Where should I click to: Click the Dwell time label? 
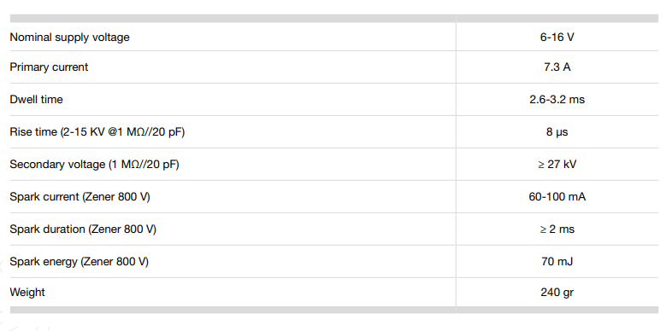click(x=37, y=99)
